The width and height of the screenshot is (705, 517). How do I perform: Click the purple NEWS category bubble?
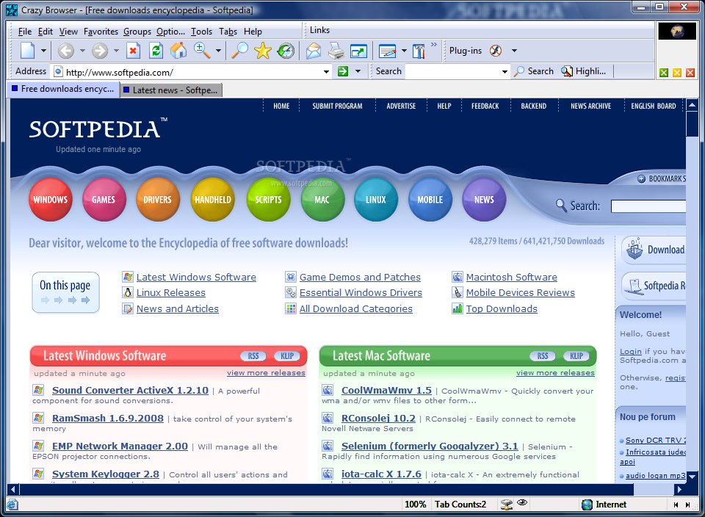click(x=484, y=200)
